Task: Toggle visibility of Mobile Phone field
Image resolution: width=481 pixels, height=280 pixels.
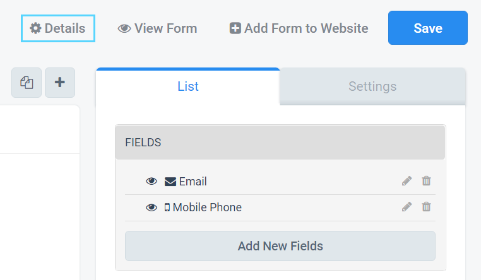Action: coord(151,207)
